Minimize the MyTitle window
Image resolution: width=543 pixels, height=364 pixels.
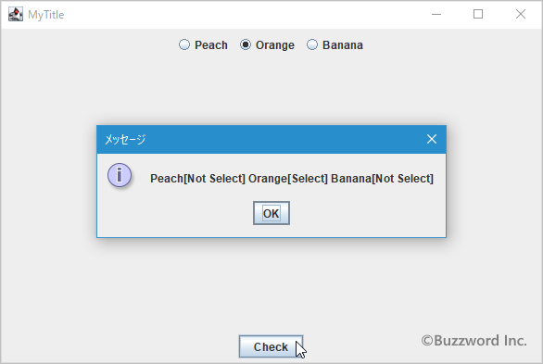pyautogui.click(x=436, y=14)
